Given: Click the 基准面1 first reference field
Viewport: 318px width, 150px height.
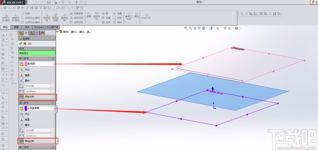Looking at the screenshot, I should (41, 64).
